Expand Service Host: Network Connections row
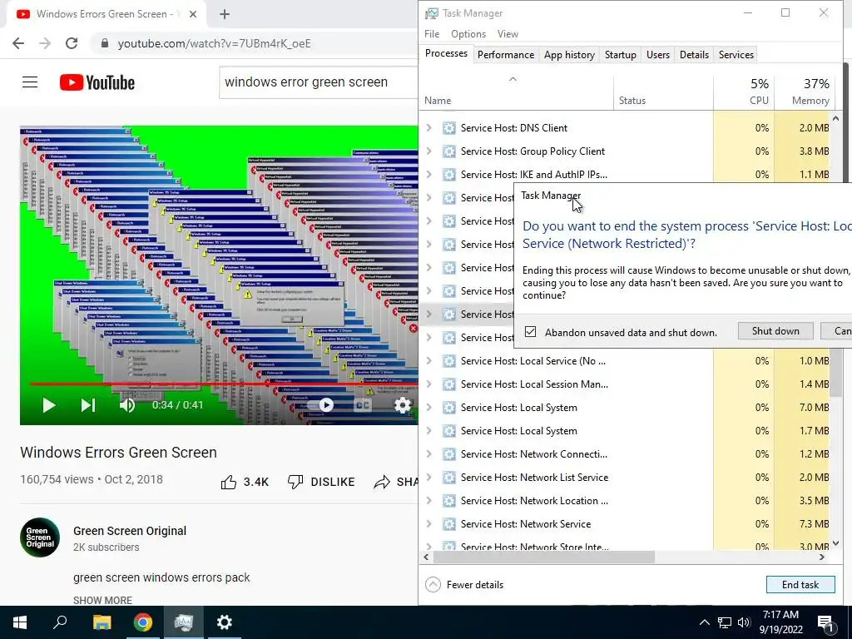 point(429,453)
